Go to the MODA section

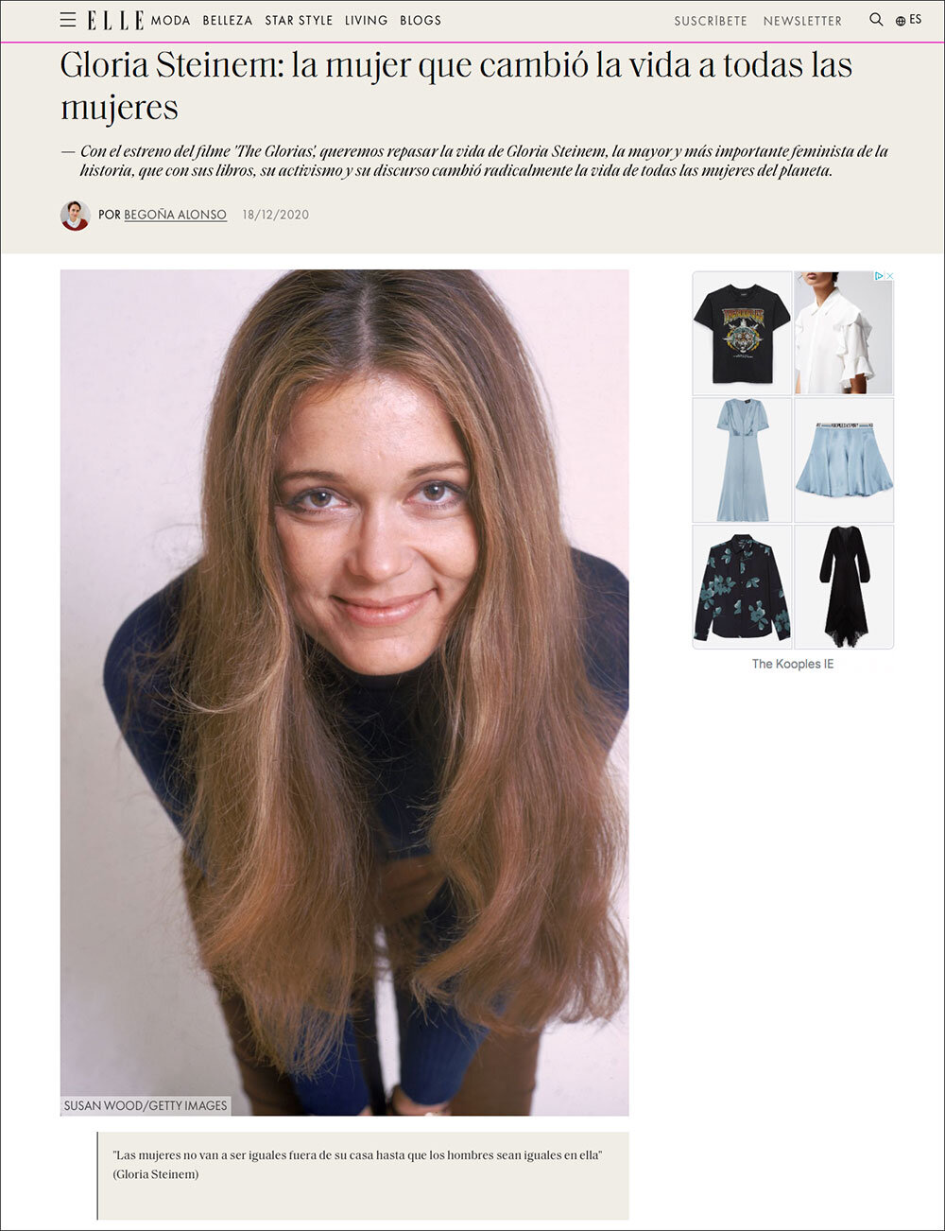171,20
